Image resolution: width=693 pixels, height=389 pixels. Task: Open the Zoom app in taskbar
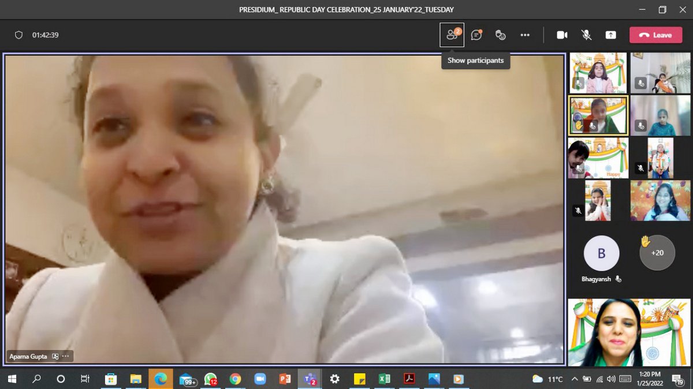point(260,379)
